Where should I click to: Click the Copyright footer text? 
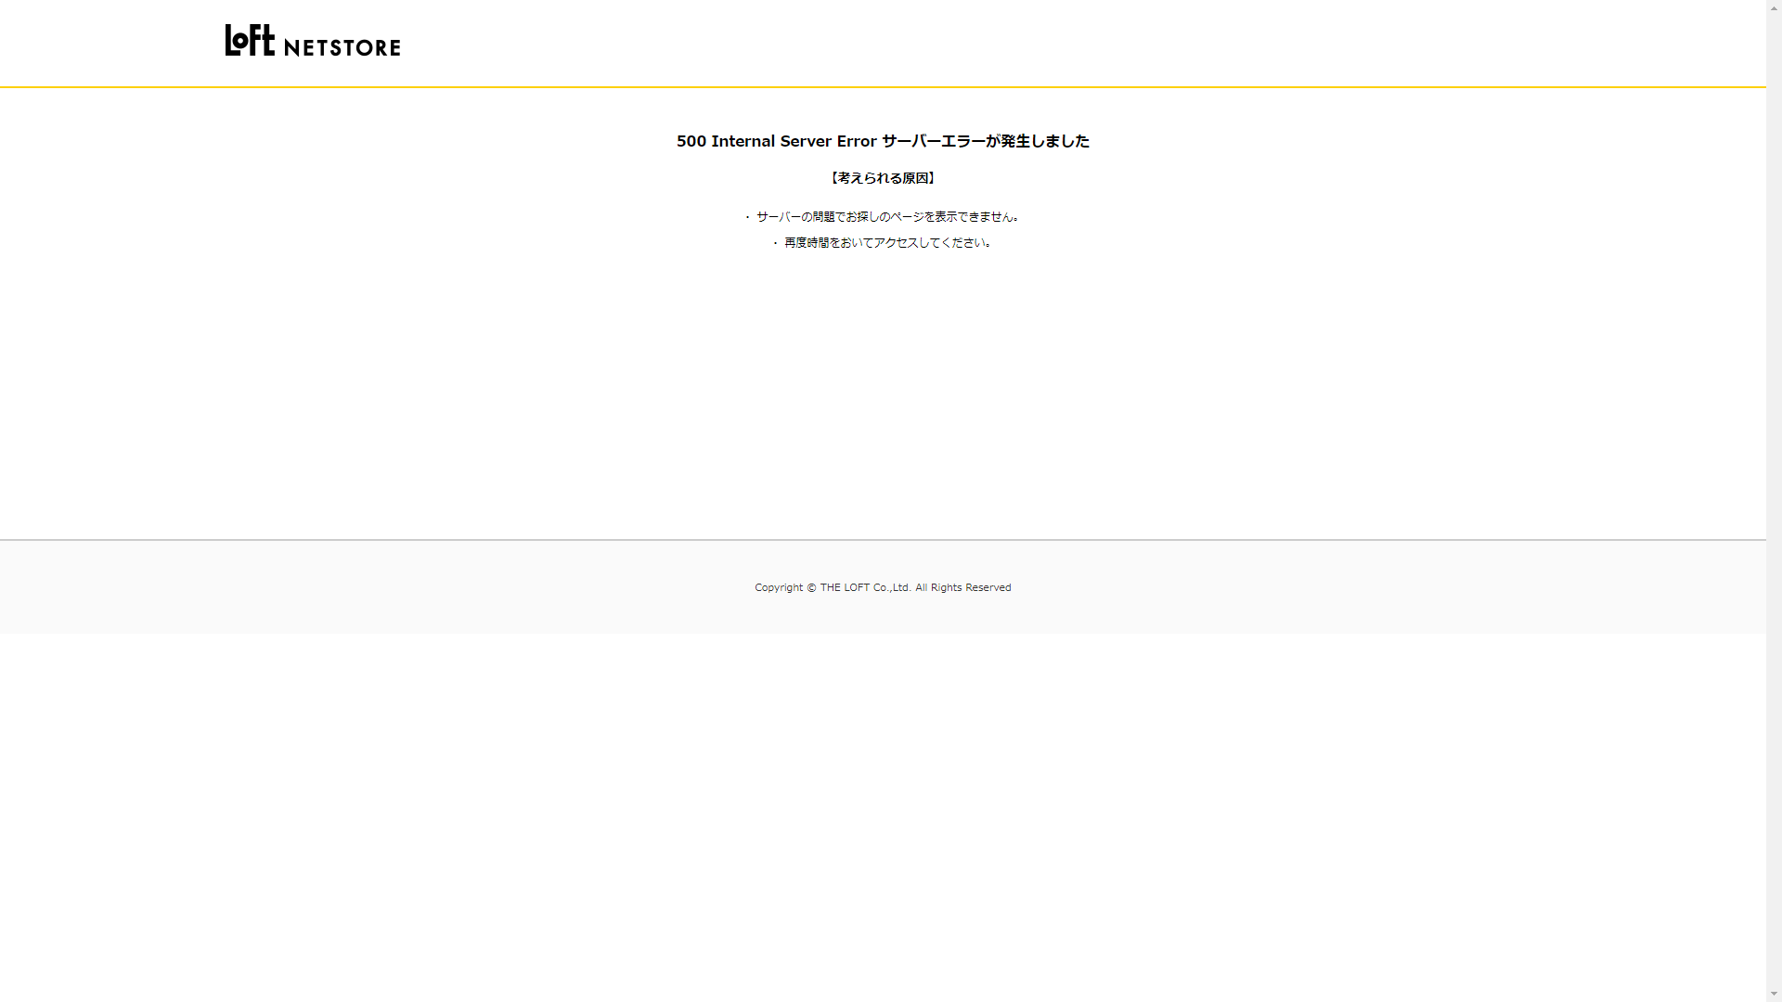778,587
